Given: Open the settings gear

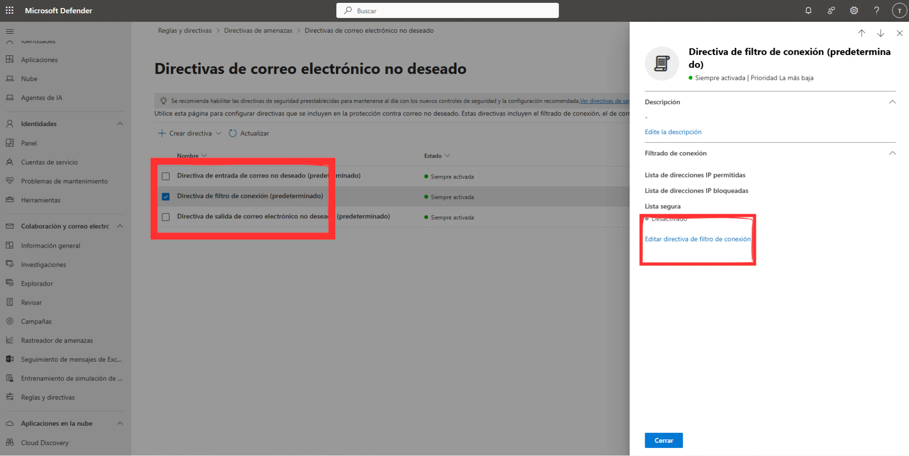Looking at the screenshot, I should [854, 10].
